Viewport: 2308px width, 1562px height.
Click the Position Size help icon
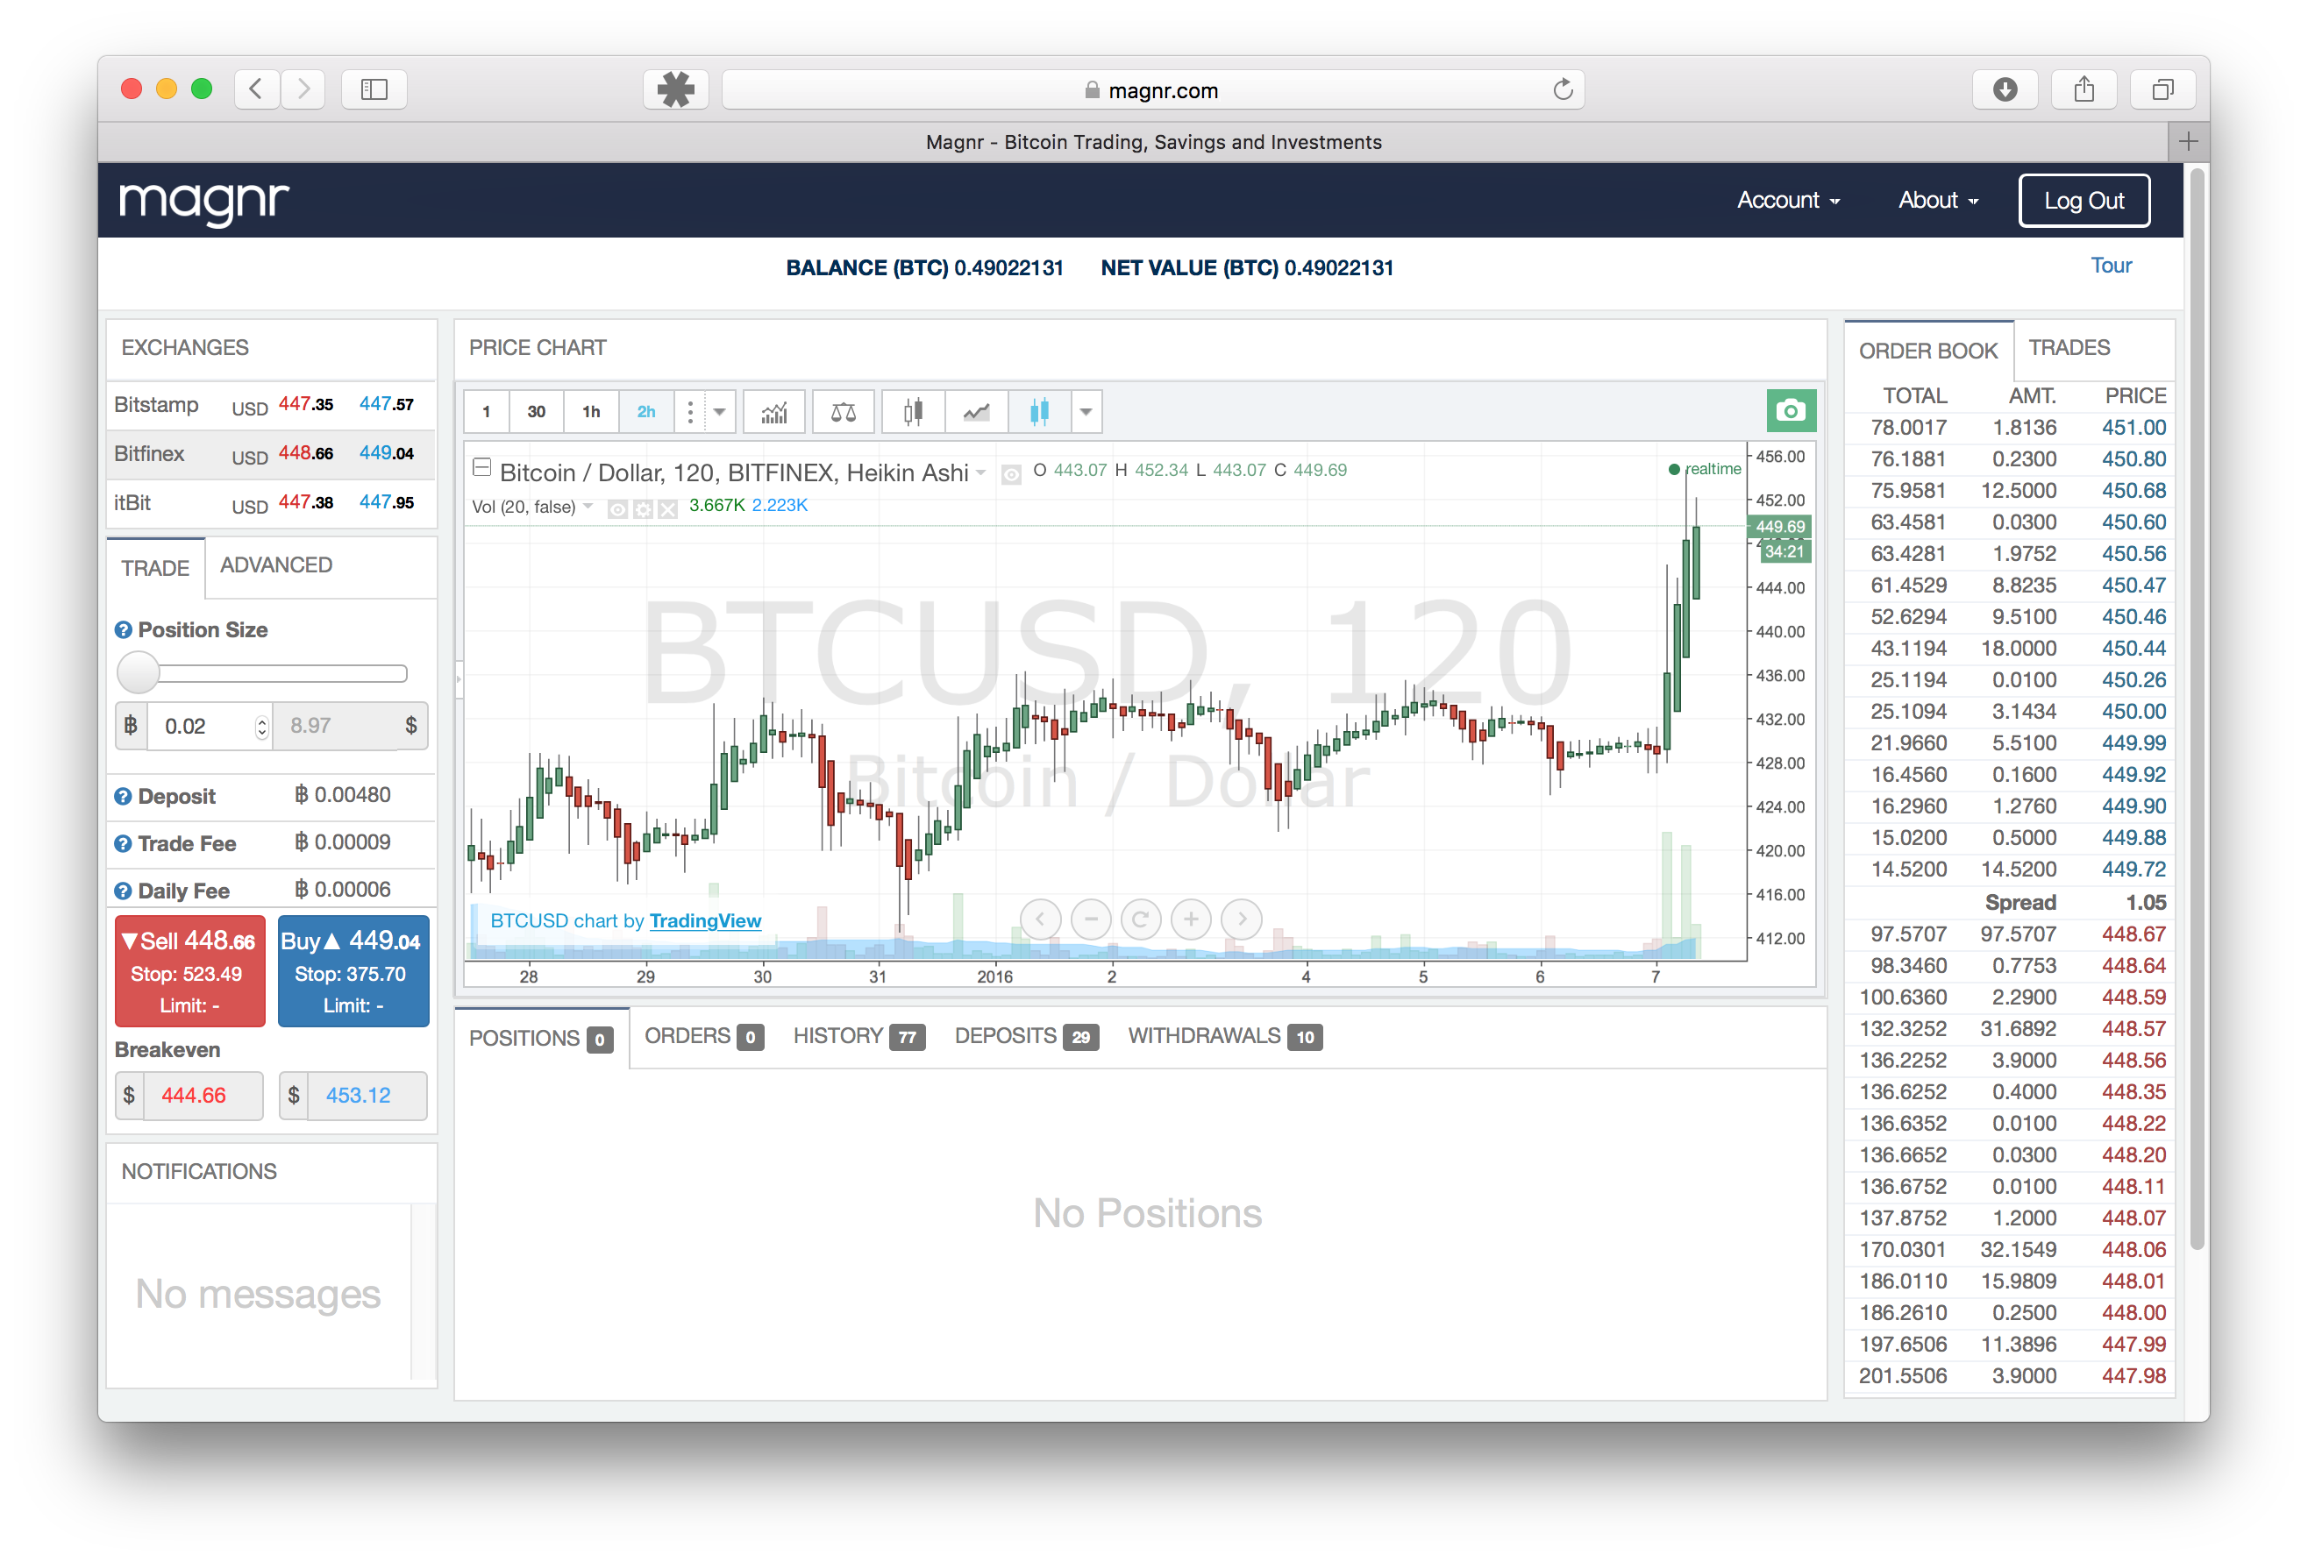123,629
